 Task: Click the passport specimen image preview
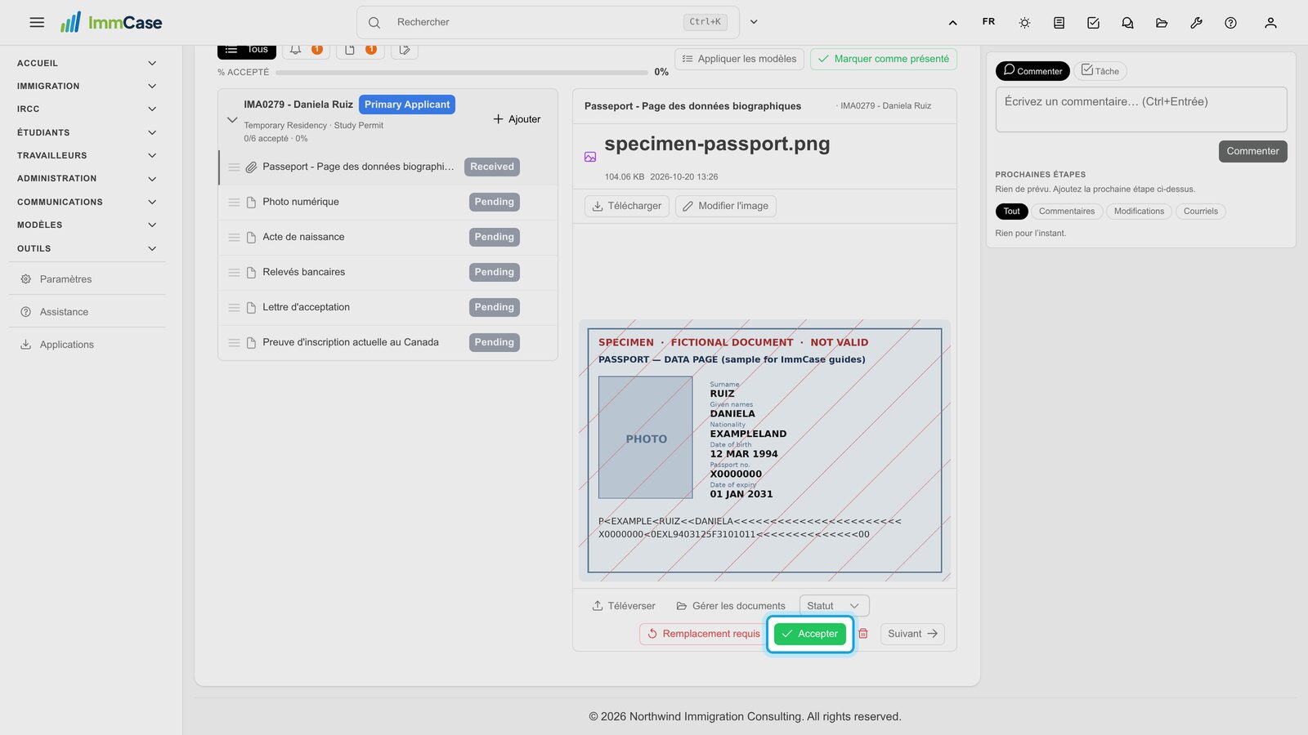(764, 450)
